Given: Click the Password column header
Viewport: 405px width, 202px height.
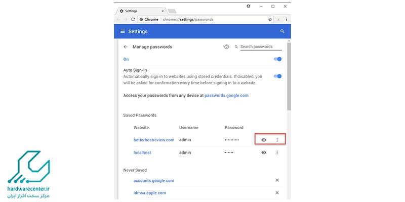Looking at the screenshot, I should pyautogui.click(x=234, y=128).
